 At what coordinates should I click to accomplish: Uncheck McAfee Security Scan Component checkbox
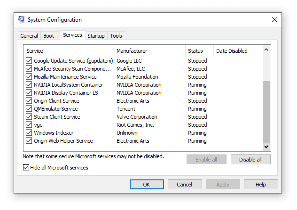29,69
